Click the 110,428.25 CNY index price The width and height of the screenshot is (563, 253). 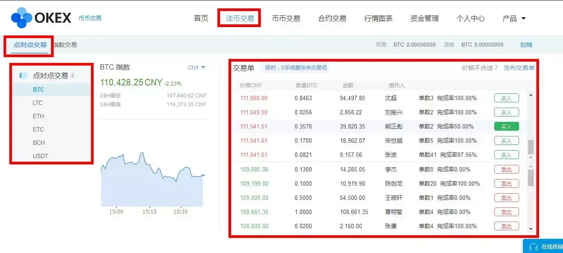tap(131, 82)
